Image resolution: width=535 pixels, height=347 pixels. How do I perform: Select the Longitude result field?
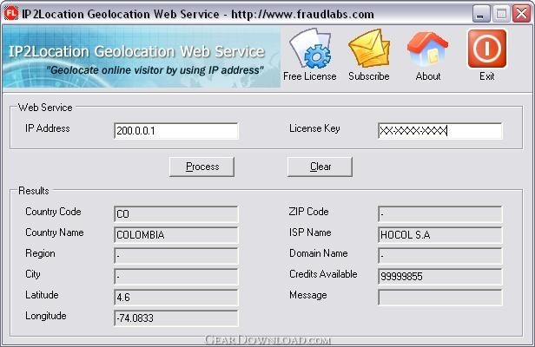[x=176, y=318]
